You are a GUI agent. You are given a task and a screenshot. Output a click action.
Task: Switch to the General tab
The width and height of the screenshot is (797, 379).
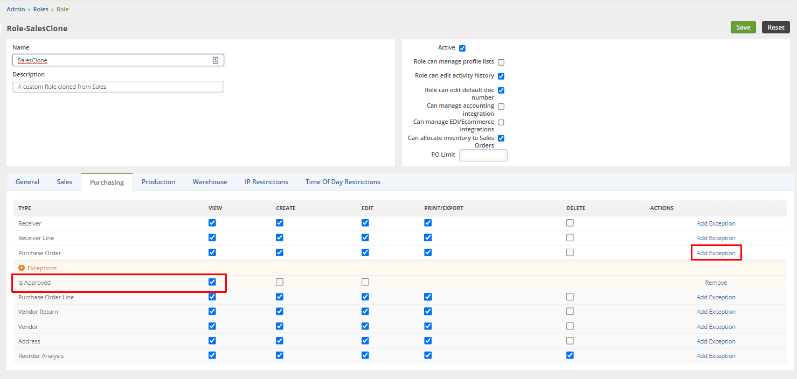point(27,182)
